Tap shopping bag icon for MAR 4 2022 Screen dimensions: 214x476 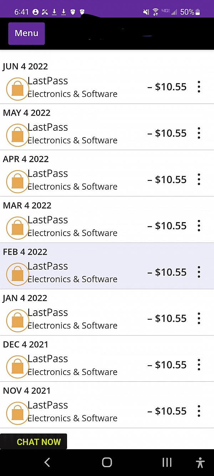point(17,227)
